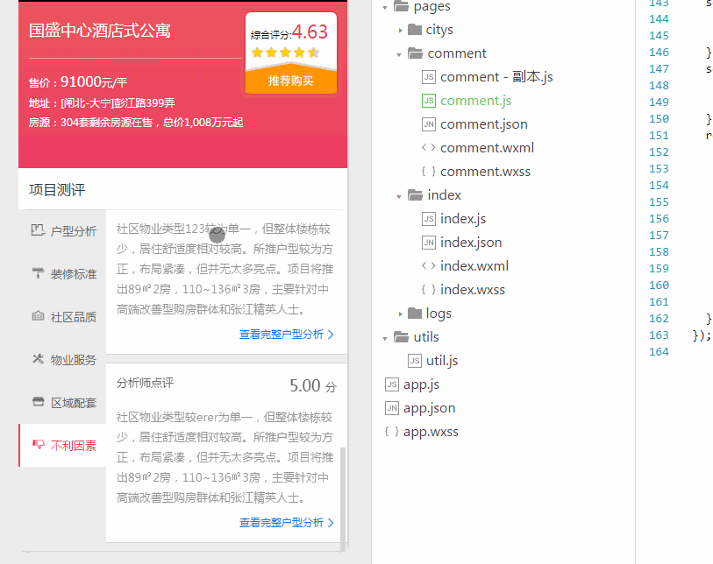Image resolution: width=713 pixels, height=564 pixels.
Task: Click the citys folder icon
Action: click(415, 30)
